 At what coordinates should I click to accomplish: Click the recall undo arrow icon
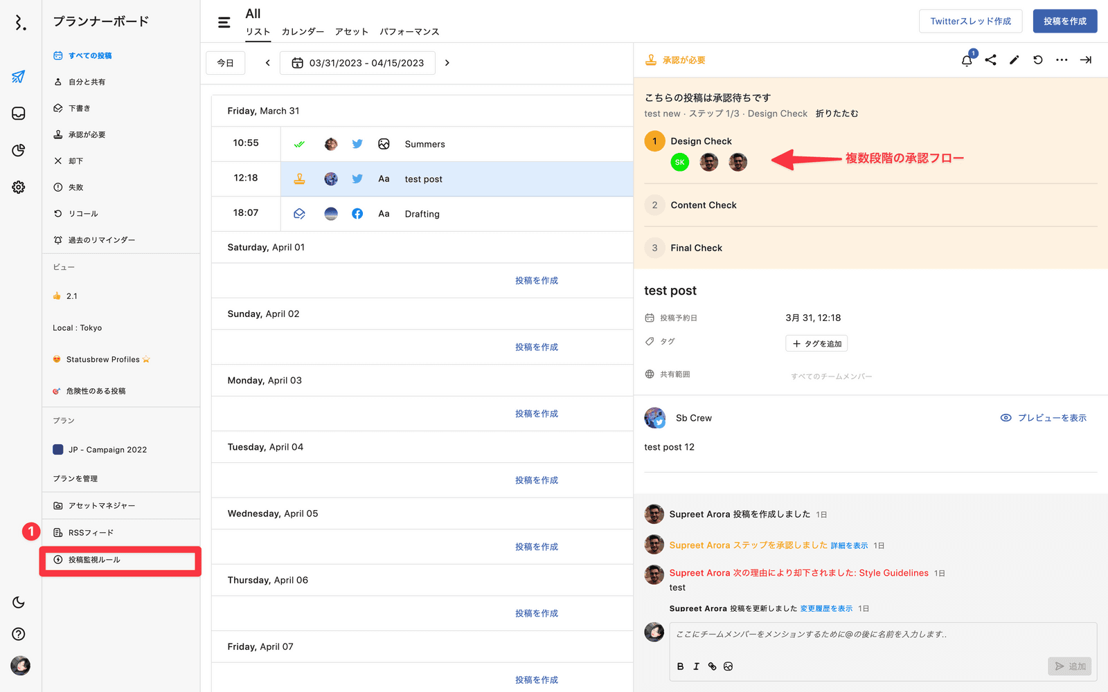click(x=1037, y=60)
